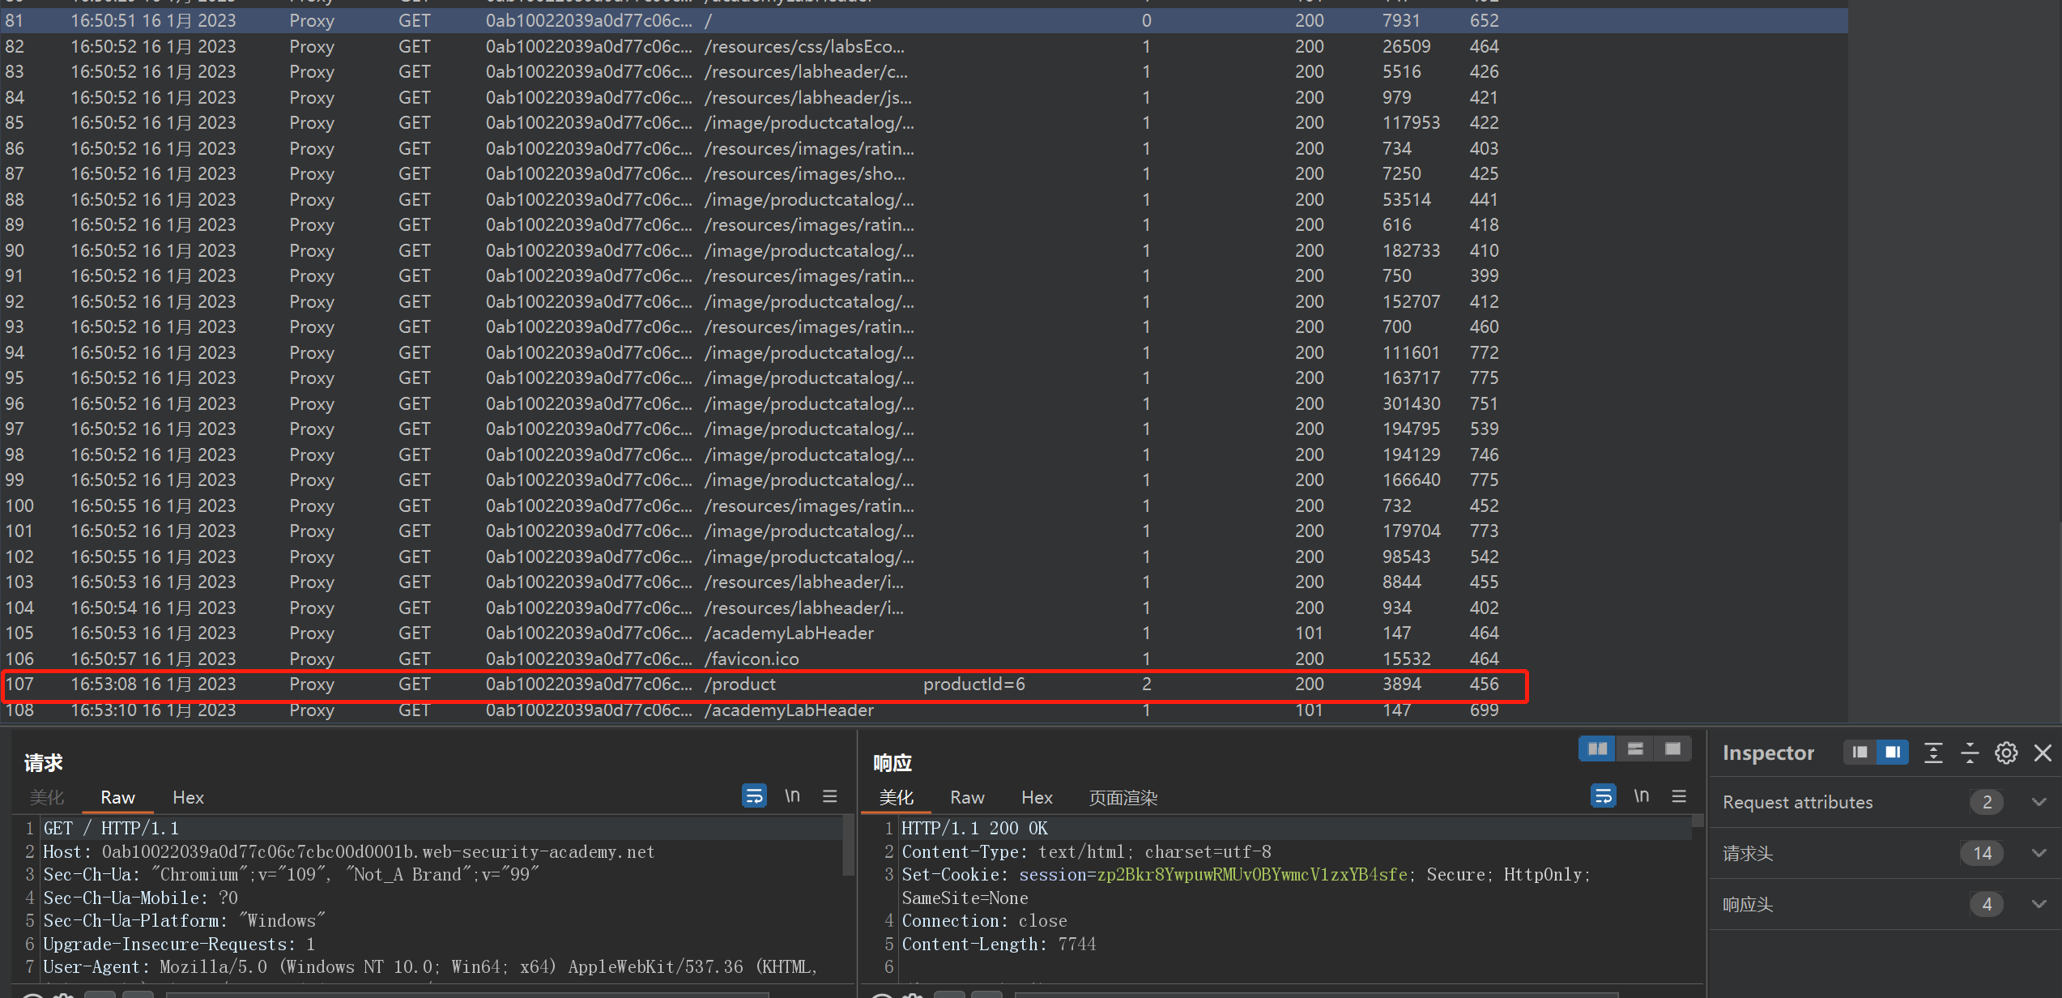The image size is (2062, 998).
Task: Dock Inspector panel to the left
Action: pos(1860,753)
